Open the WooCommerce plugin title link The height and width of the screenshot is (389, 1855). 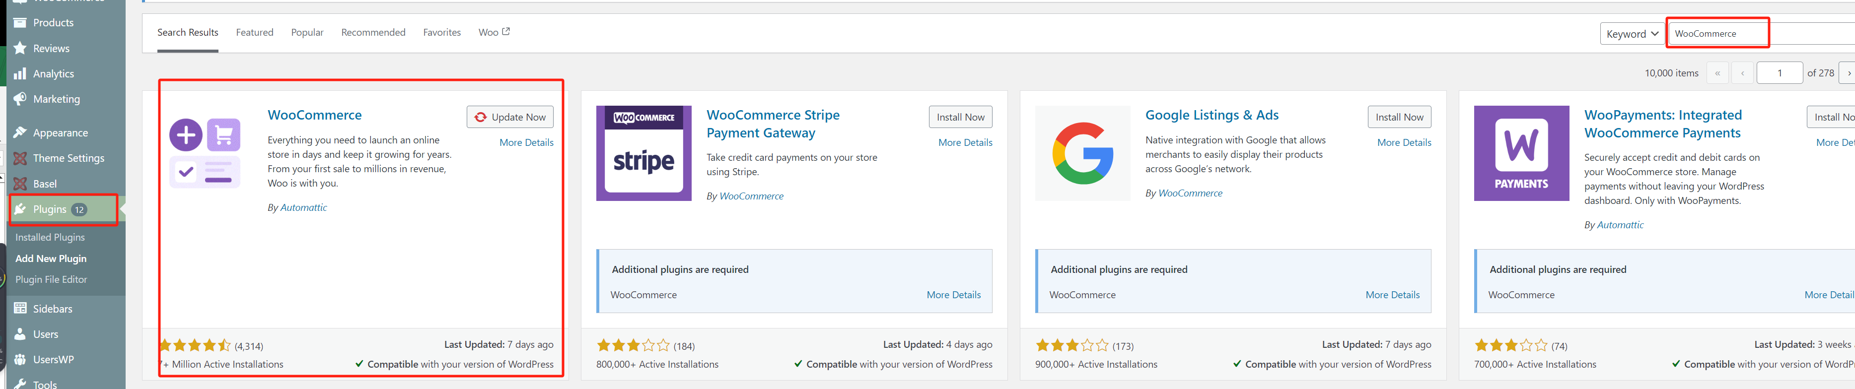click(315, 115)
